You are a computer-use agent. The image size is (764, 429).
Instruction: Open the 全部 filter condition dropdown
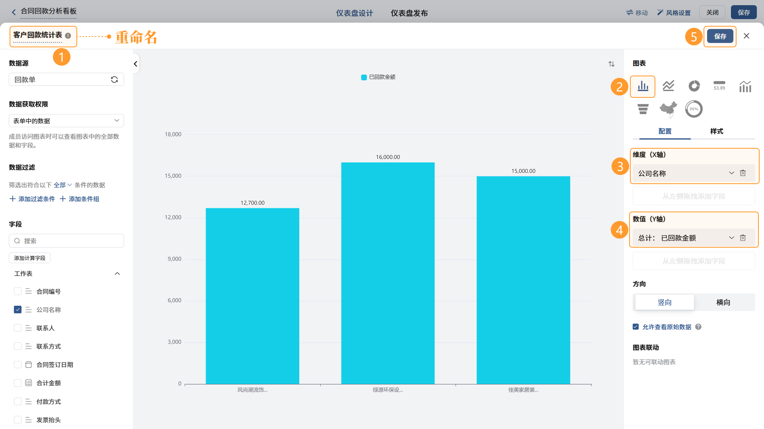[x=62, y=185]
